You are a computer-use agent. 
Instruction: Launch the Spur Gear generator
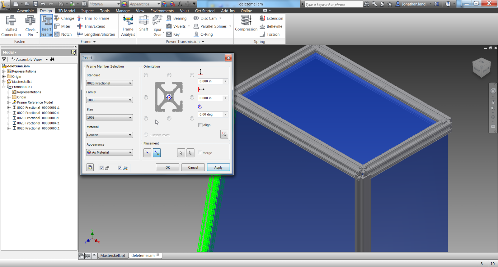157,26
